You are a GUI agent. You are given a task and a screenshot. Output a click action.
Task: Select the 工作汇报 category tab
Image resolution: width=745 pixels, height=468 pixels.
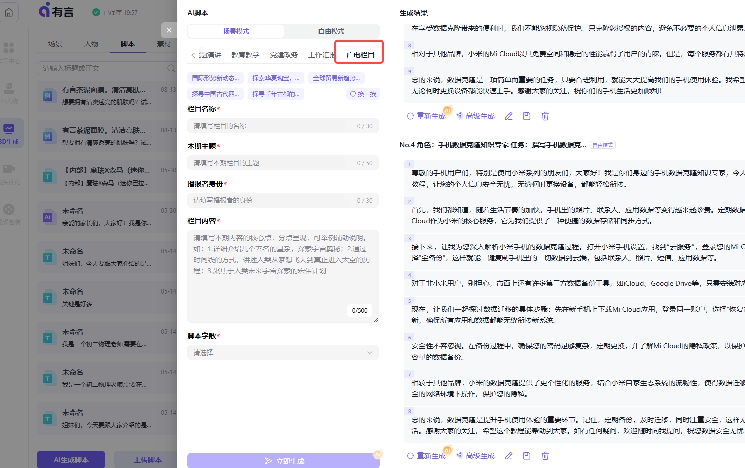pyautogui.click(x=322, y=55)
